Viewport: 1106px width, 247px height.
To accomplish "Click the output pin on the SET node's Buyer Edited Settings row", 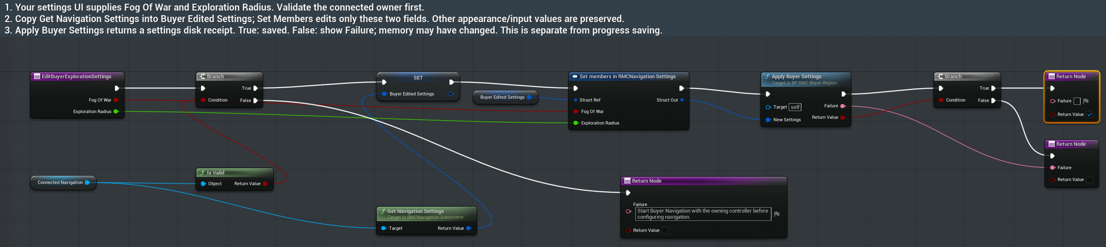I will 451,94.
